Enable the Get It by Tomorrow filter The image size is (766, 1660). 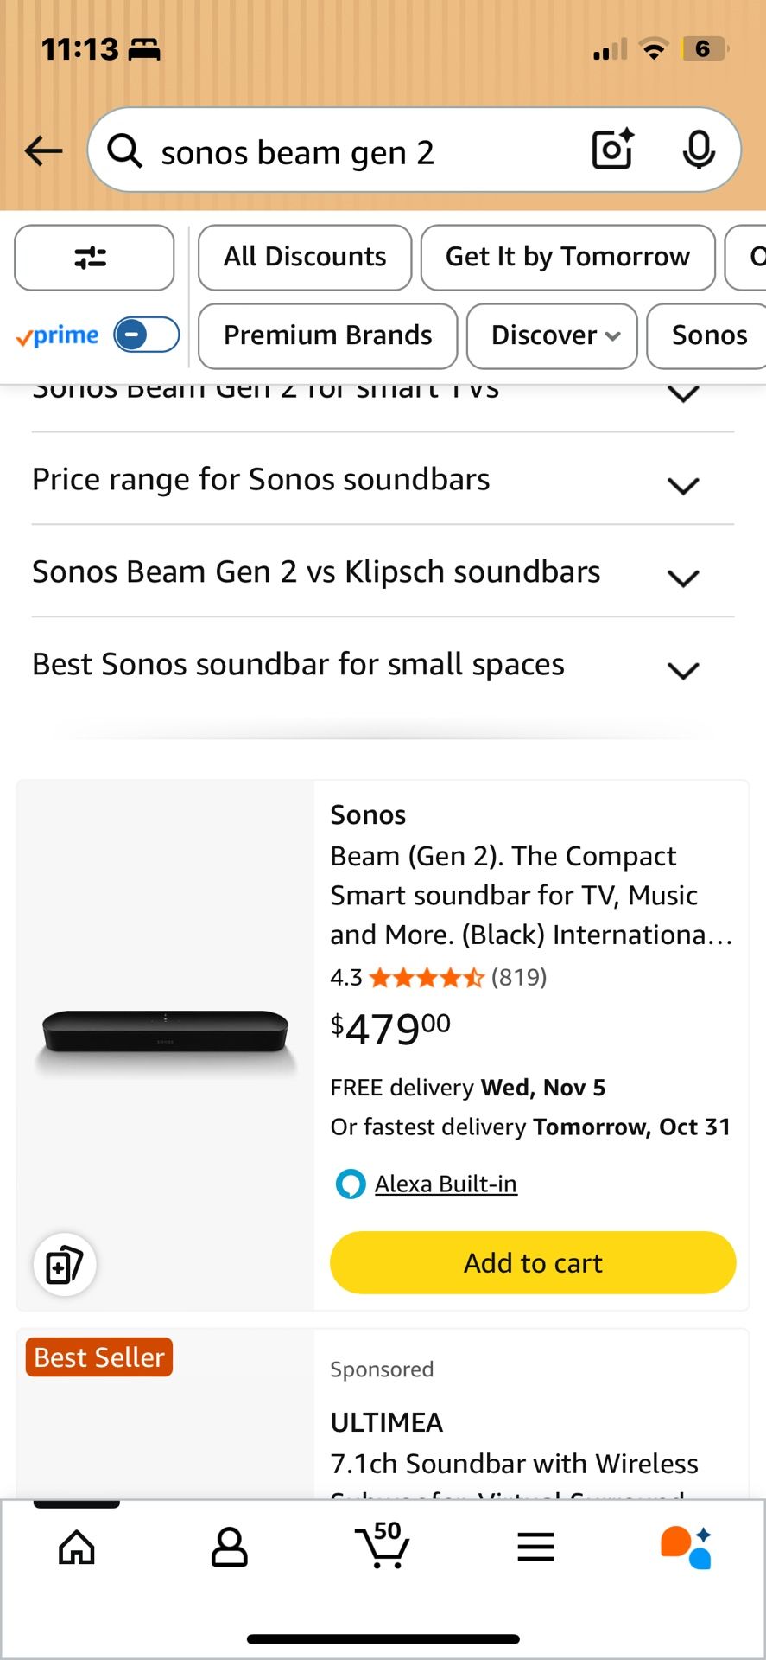(567, 257)
